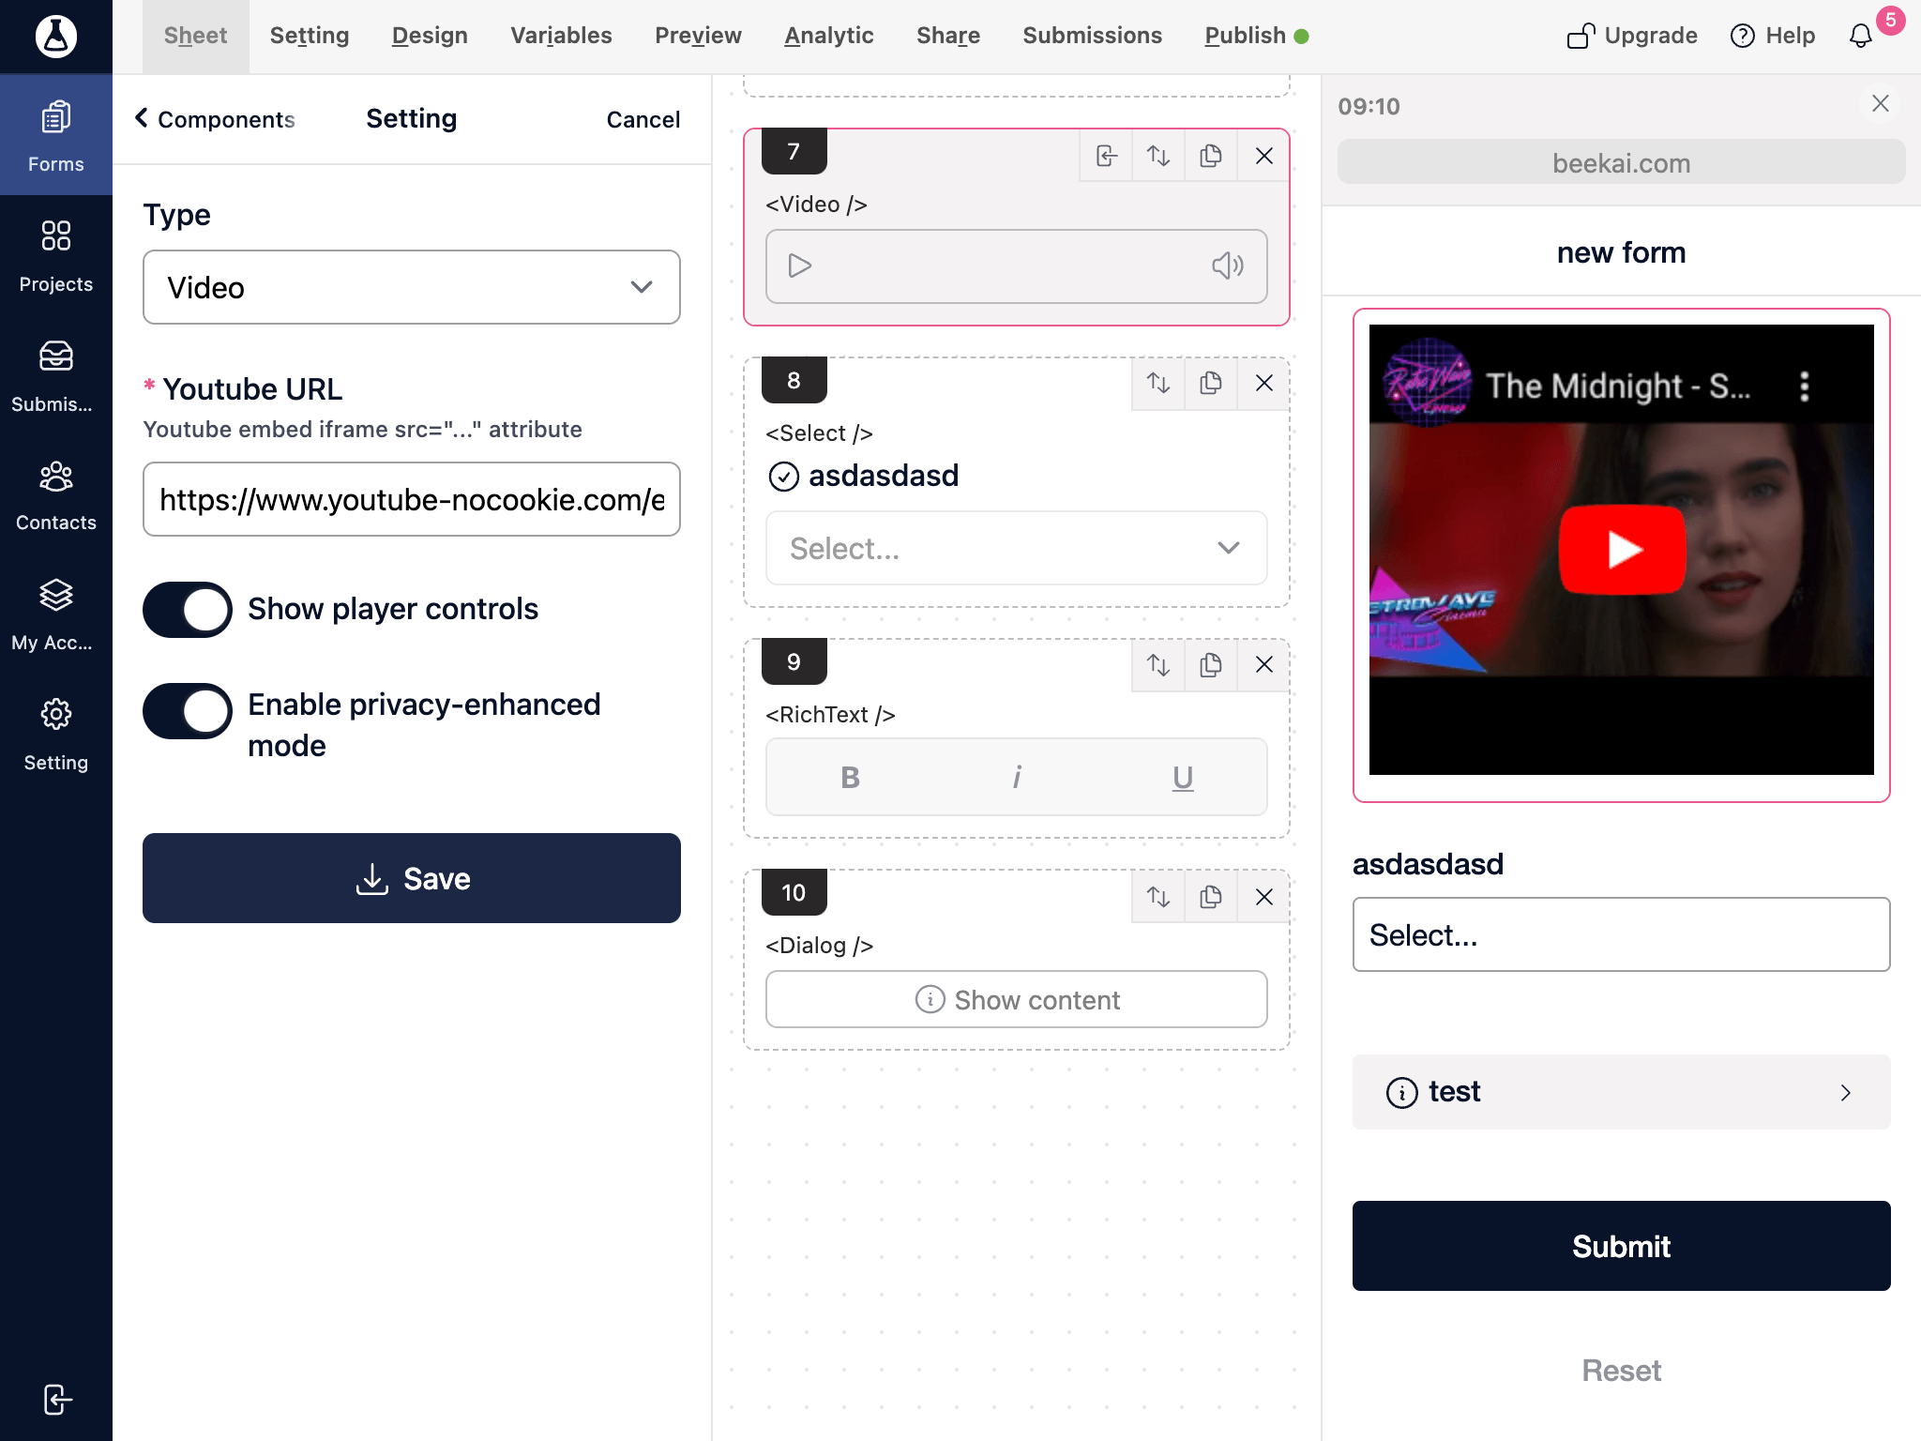Click Bold in RichText component
The width and height of the screenshot is (1921, 1441).
[x=850, y=777]
